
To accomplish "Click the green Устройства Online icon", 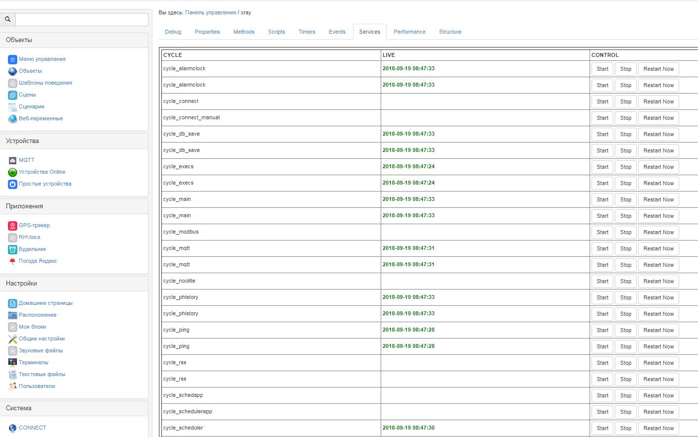I will (12, 172).
